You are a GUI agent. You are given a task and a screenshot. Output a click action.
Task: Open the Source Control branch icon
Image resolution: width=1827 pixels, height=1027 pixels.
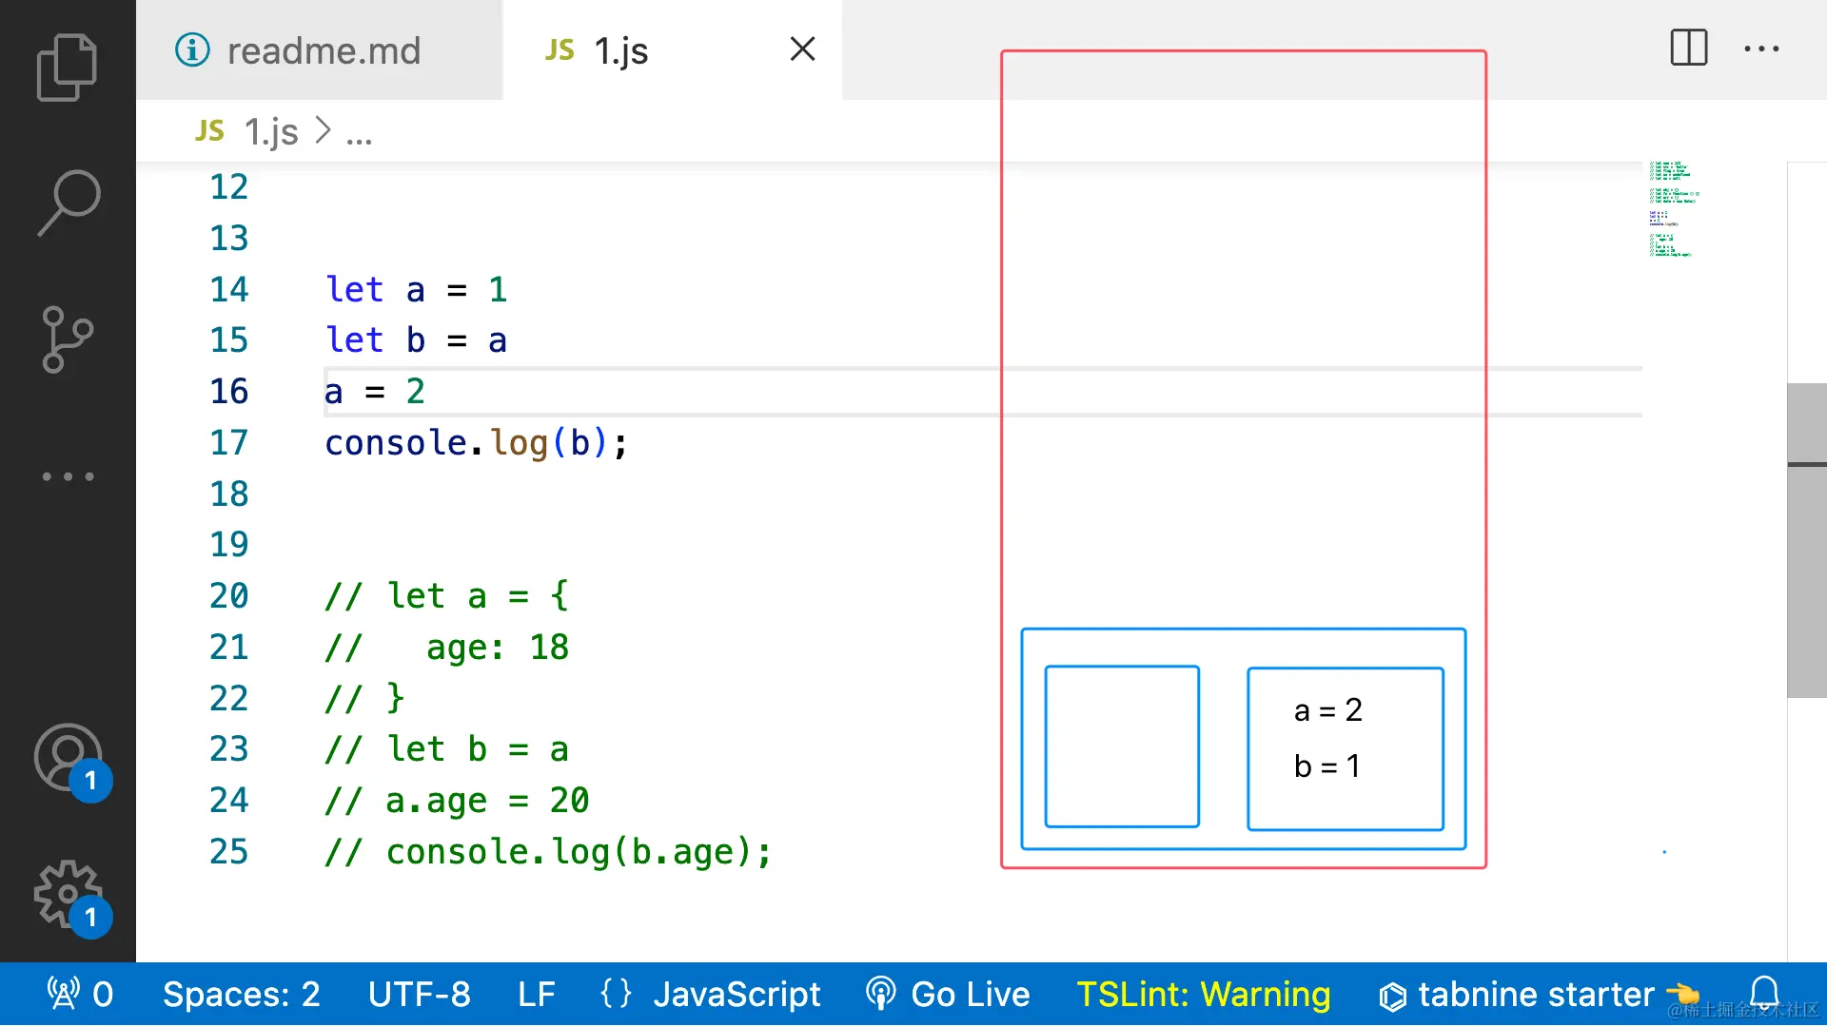68,339
